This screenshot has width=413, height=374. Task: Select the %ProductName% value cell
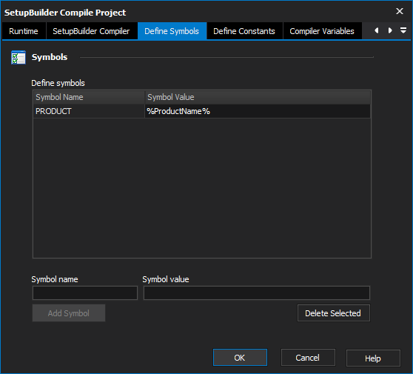258,111
